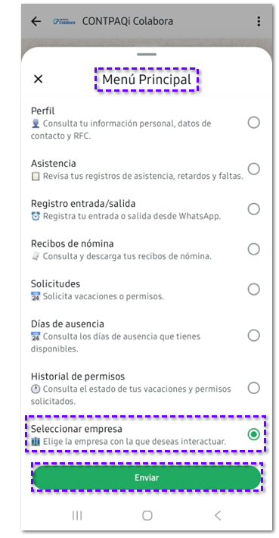Select the Perfil radio button
Screen dimensions: 279x538
click(x=253, y=123)
